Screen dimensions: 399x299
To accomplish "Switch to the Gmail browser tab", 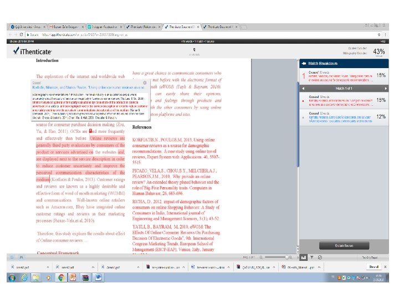I will pyautogui.click(x=66, y=27).
